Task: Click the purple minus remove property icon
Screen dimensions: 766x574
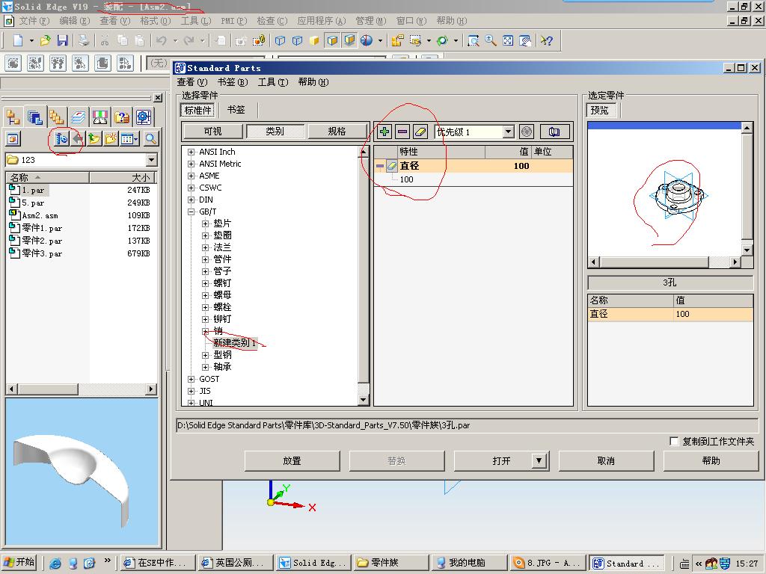Action: (402, 132)
